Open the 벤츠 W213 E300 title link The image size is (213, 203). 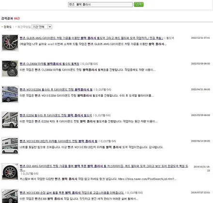[x=72, y=193]
